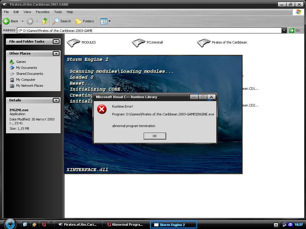This screenshot has height=229, width=306.
Task: Click the network tray icon
Action: [x=284, y=225]
